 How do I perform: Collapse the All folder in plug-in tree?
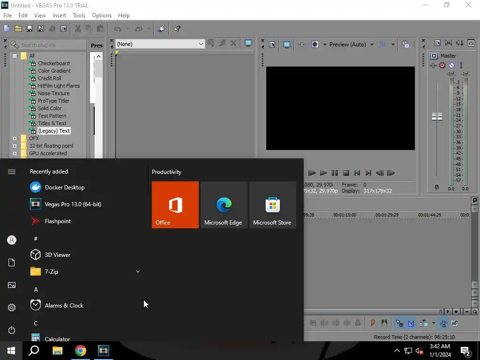coord(15,56)
